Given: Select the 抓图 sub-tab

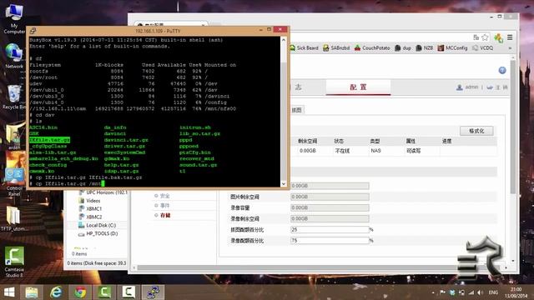Looking at the screenshot, I should coord(296,109).
